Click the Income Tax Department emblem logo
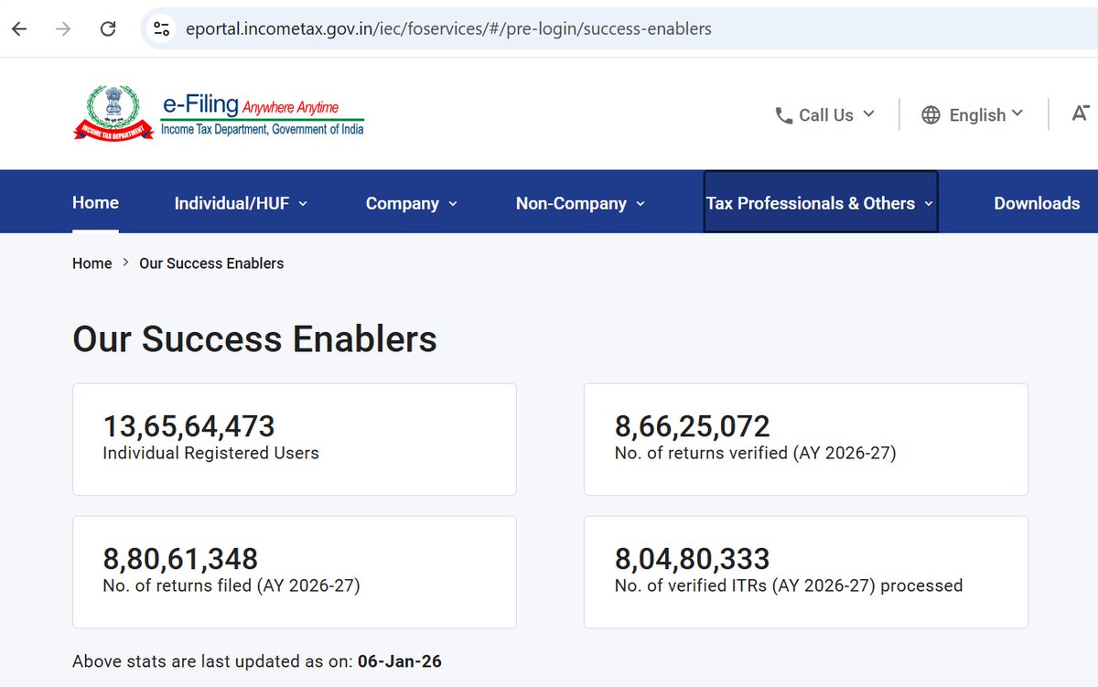This screenshot has width=1098, height=687. coord(113,113)
